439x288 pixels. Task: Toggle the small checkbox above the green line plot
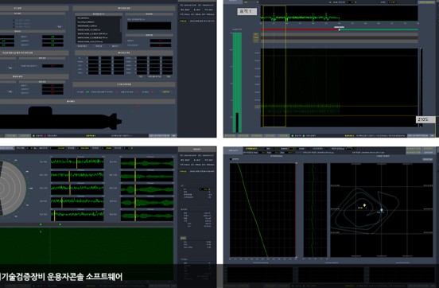(x=231, y=159)
